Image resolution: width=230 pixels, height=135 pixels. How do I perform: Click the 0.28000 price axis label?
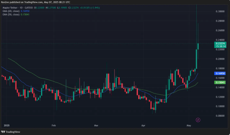pos(220,21)
